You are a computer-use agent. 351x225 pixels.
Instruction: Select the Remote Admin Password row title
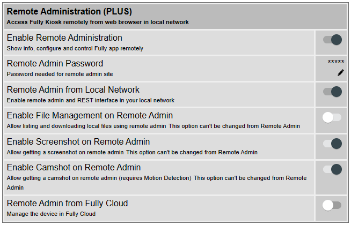tap(55, 63)
